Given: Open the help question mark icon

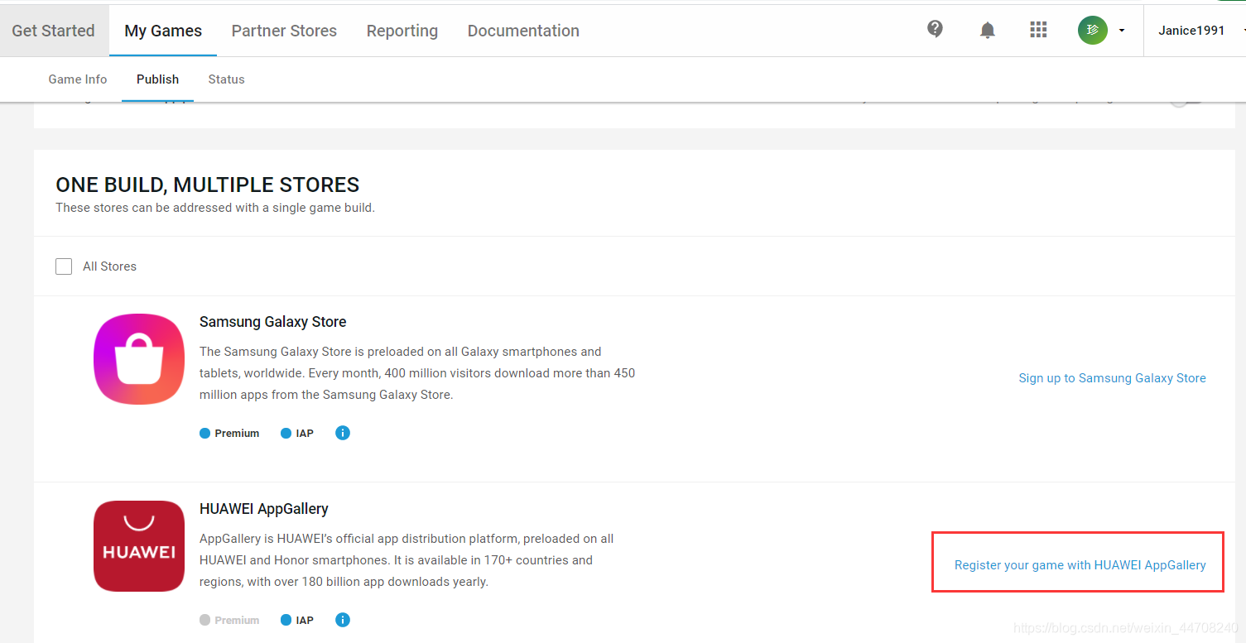Looking at the screenshot, I should pyautogui.click(x=935, y=30).
